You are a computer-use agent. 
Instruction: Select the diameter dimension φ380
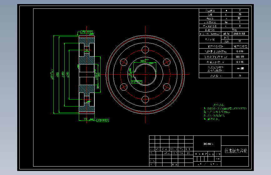pos(68,75)
